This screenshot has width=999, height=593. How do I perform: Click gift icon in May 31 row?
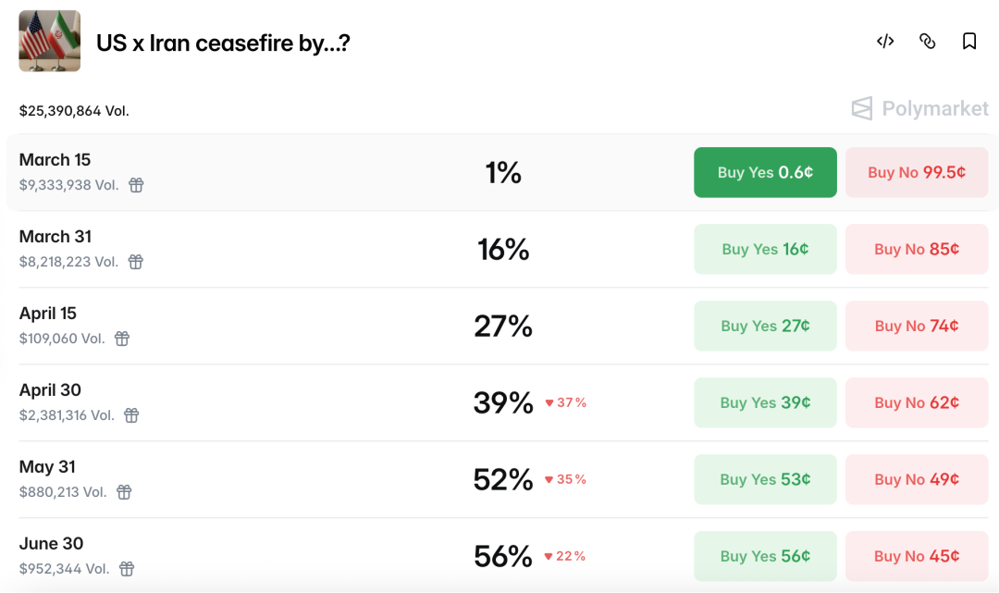point(124,492)
